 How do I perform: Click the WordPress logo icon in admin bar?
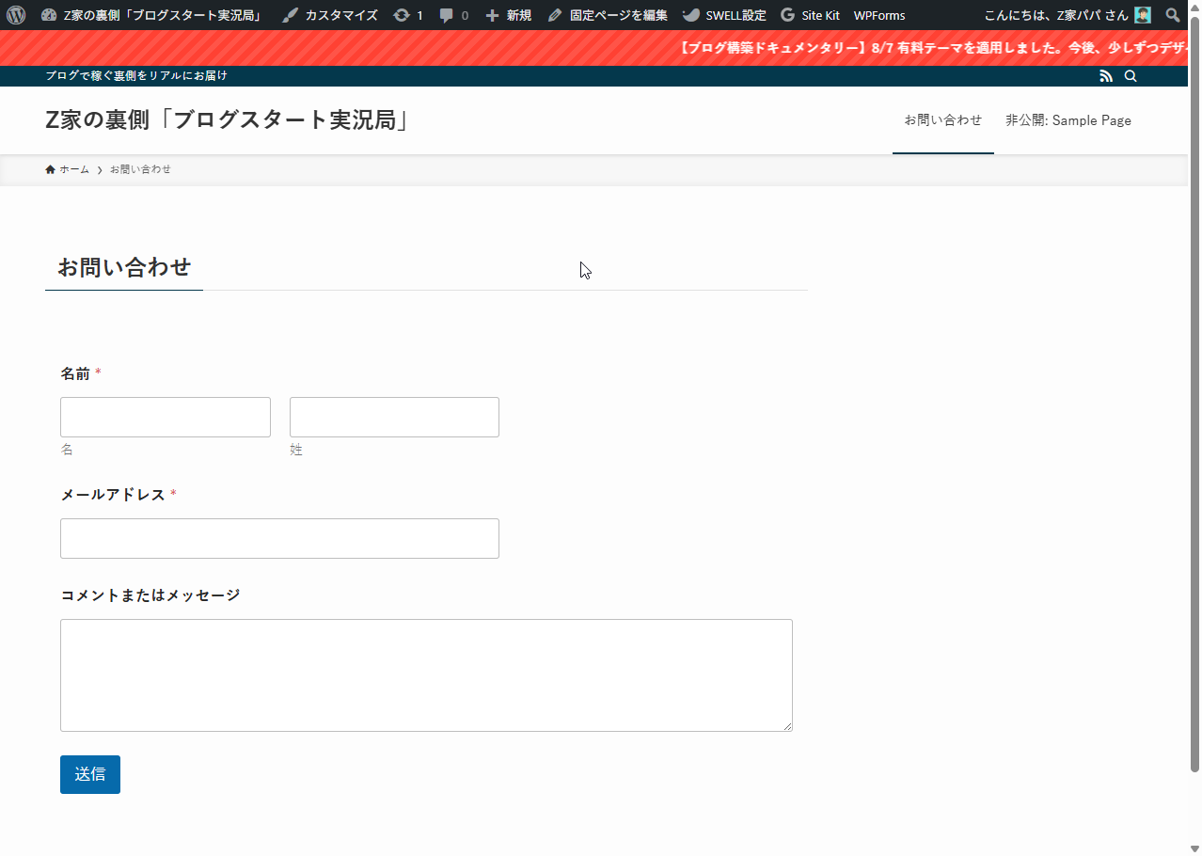pyautogui.click(x=16, y=15)
